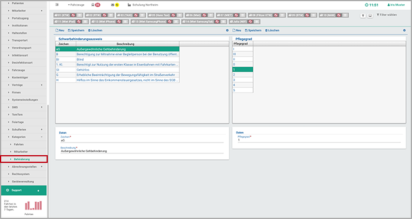
Task: Expand Abrechnungsstellen submenu plus
Action: (42, 166)
